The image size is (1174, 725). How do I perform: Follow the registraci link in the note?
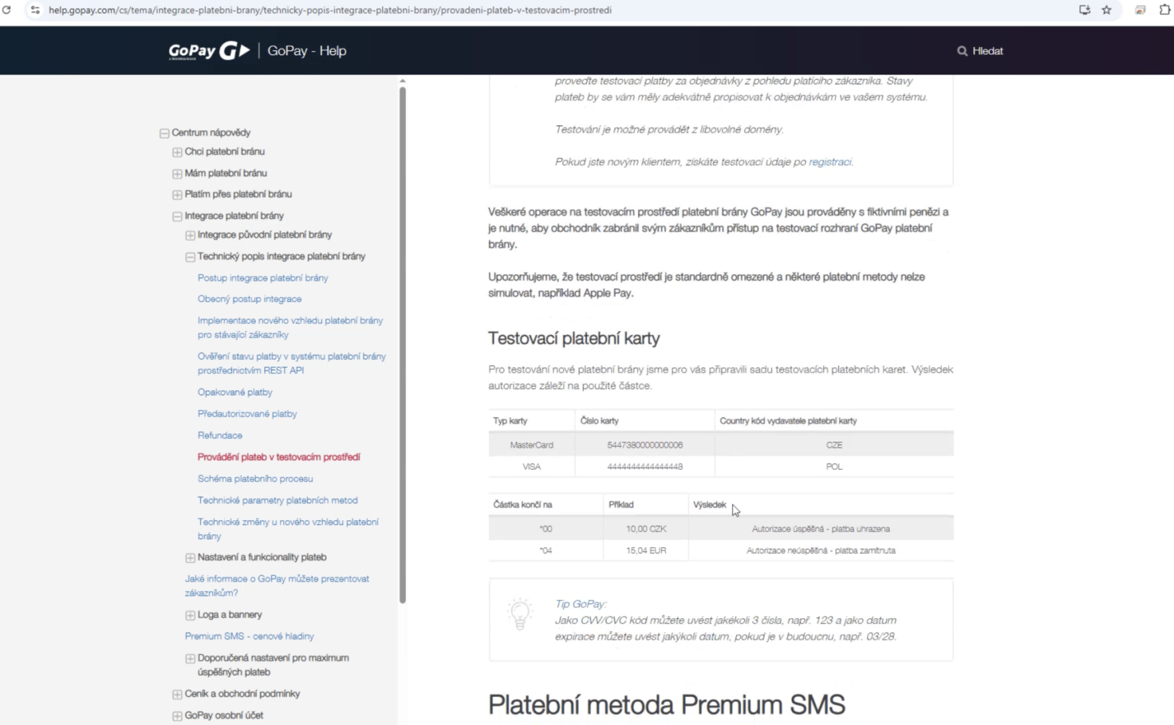(x=830, y=162)
